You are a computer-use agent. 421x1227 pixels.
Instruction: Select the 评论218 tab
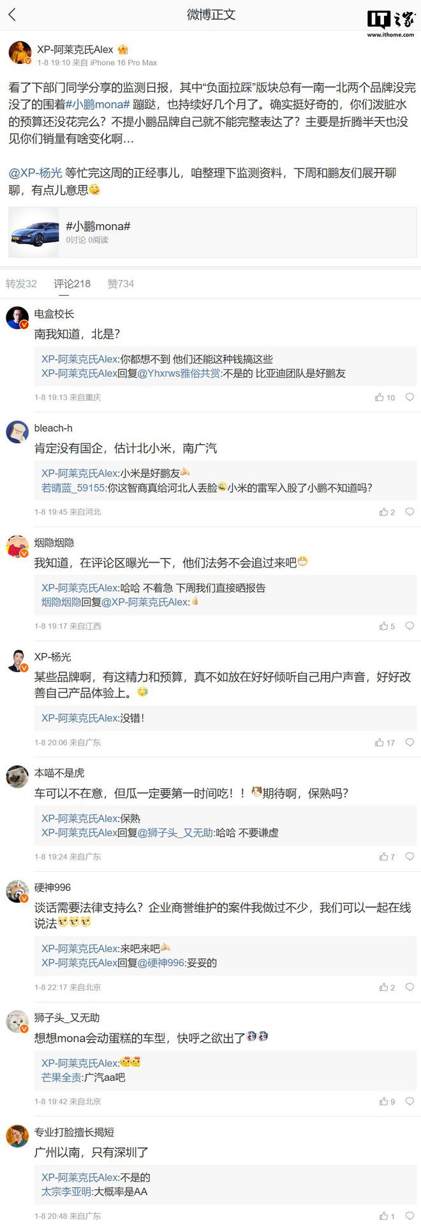[x=72, y=284]
